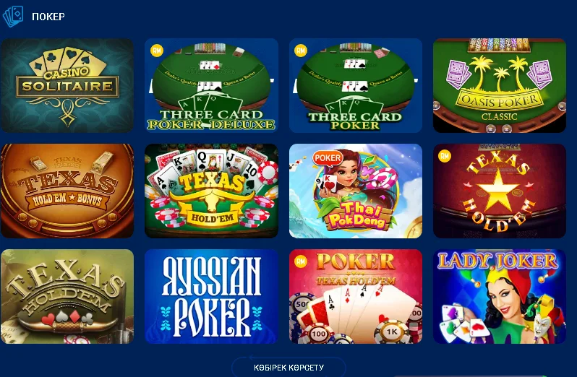The height and width of the screenshot is (377, 577).
Task: Open the Thai Pok Deng game
Action: tap(356, 191)
